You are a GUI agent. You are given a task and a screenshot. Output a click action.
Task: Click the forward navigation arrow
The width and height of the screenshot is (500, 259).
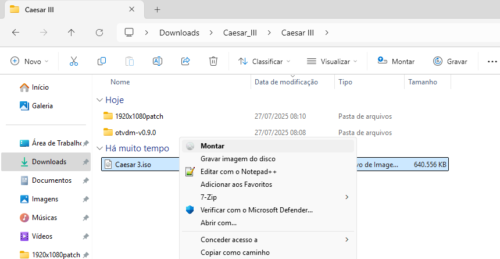[x=44, y=33]
